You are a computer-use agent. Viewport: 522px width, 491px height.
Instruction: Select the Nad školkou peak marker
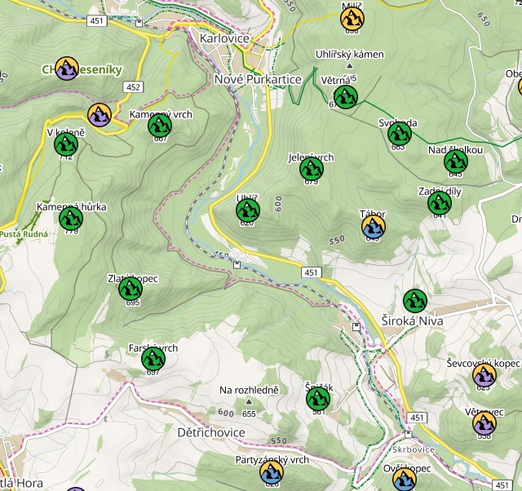455,161
